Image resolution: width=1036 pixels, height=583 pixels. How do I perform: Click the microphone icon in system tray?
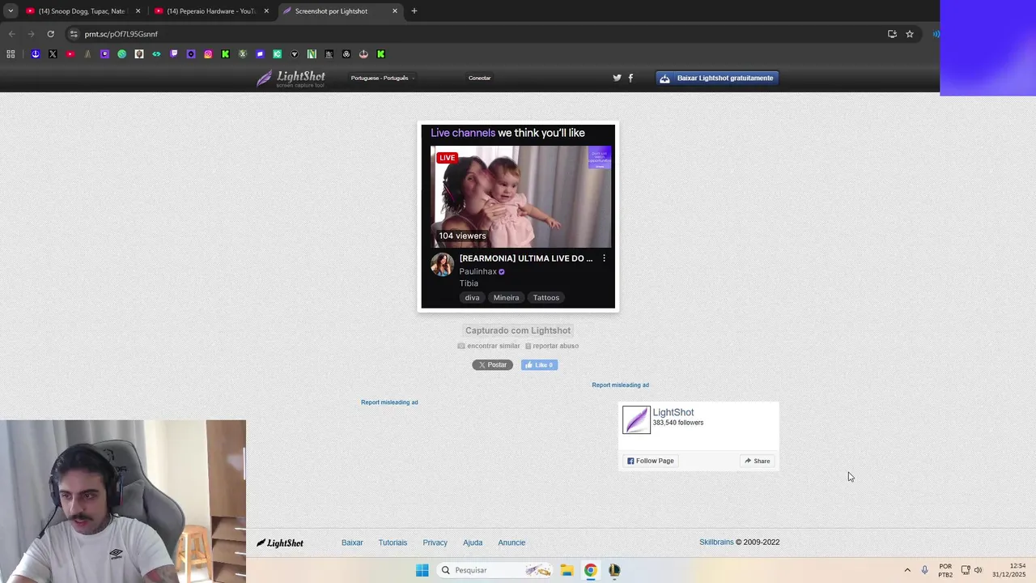point(924,570)
